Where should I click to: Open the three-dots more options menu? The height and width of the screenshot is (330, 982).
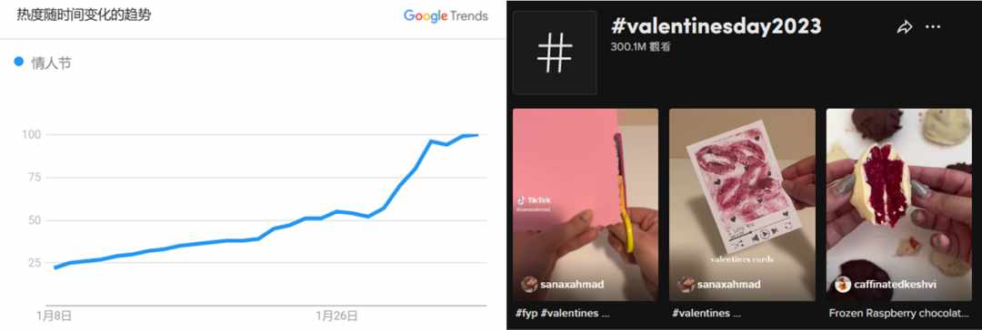(x=933, y=27)
